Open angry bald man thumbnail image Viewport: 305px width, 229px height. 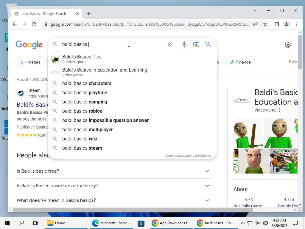[251, 161]
